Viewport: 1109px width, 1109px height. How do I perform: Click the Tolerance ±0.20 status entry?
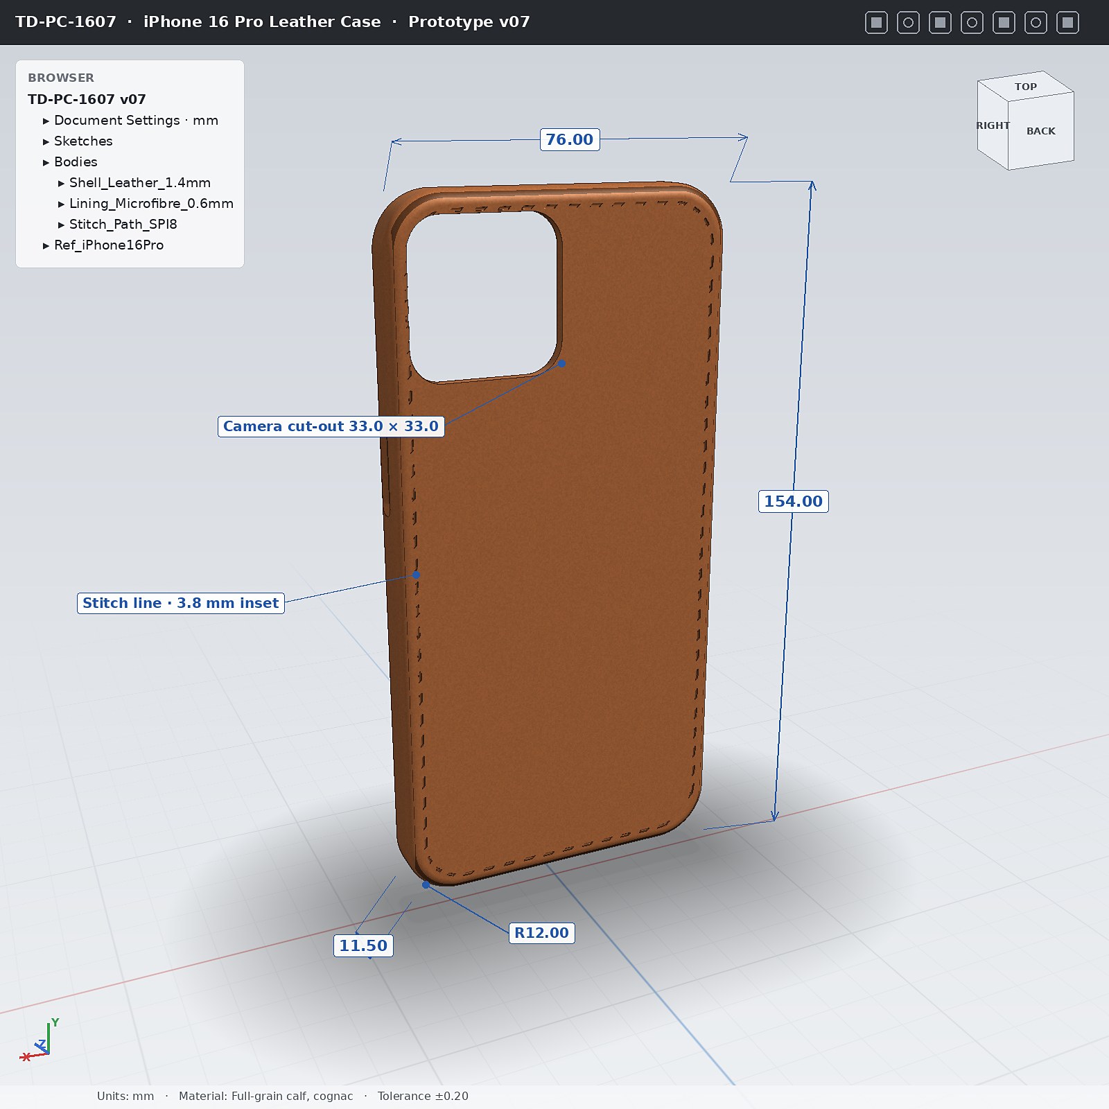coord(423,1096)
